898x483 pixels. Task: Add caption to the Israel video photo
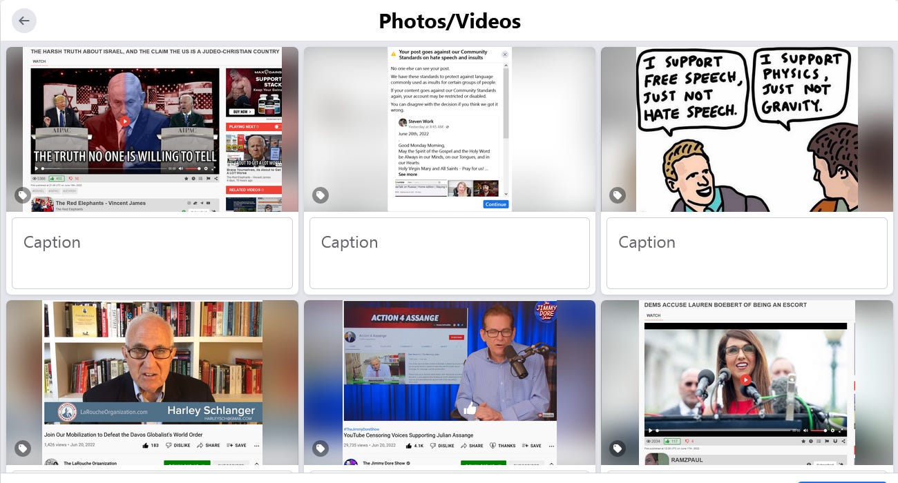[152, 253]
